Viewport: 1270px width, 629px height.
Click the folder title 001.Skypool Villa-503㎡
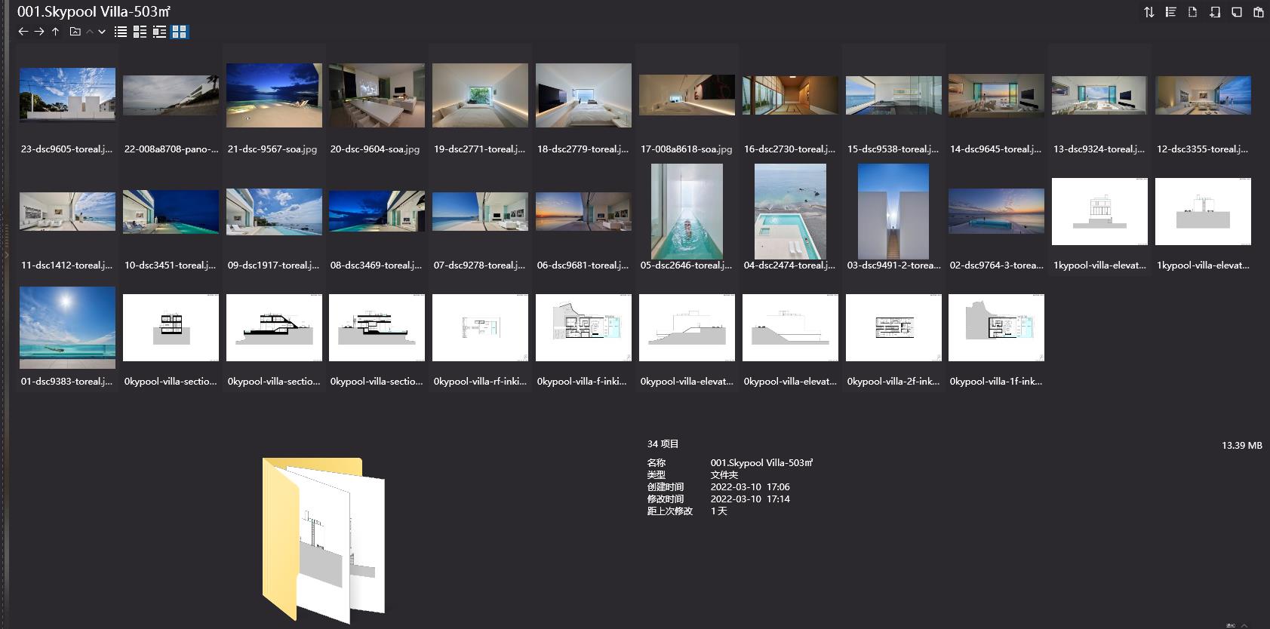[94, 11]
